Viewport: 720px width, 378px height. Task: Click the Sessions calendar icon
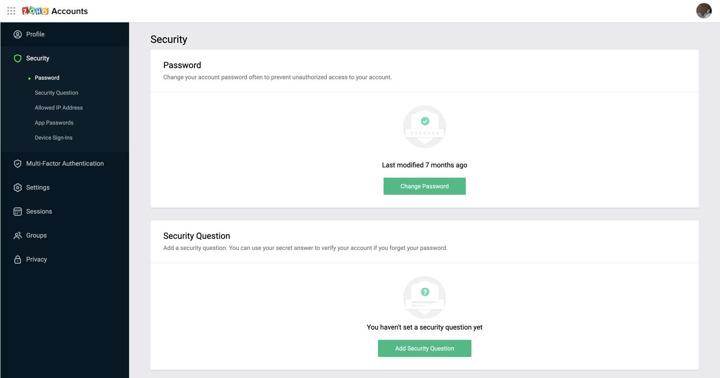18,211
